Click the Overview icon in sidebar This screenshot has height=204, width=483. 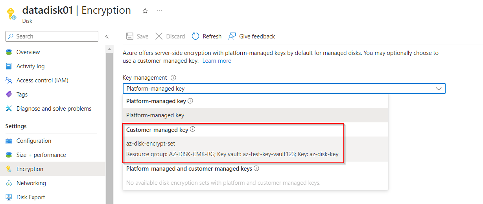[9, 52]
